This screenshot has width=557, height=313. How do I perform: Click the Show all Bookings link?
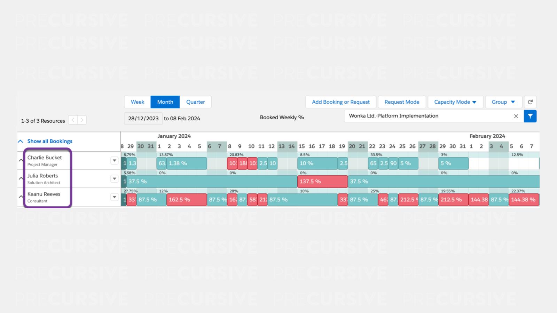(50, 141)
